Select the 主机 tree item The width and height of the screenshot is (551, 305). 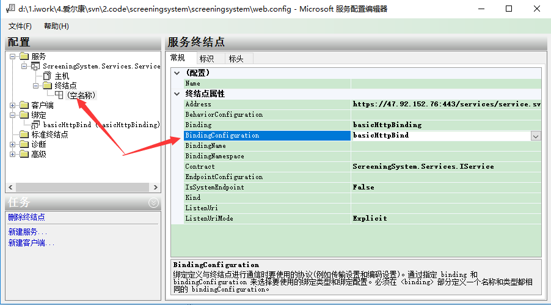62,76
